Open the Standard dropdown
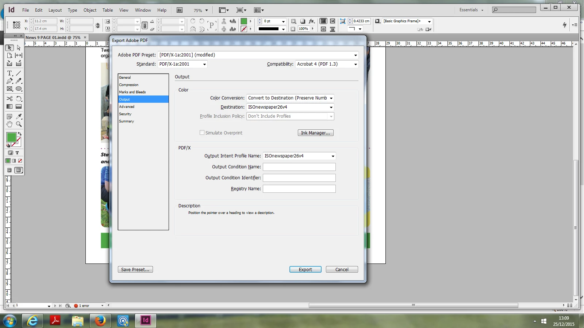Viewport: 584px width, 328px height. click(x=182, y=64)
